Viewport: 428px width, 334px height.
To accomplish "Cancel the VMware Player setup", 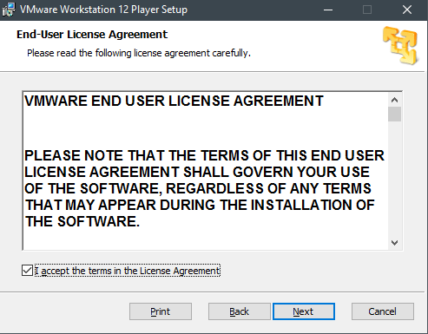I will [383, 311].
